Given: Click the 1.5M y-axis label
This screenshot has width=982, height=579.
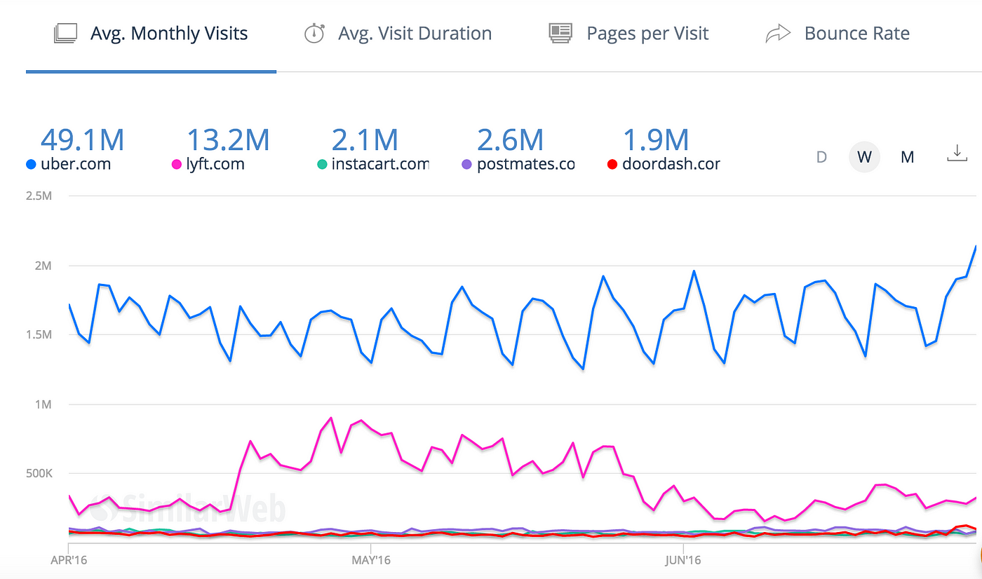Looking at the screenshot, I should tap(39, 335).
